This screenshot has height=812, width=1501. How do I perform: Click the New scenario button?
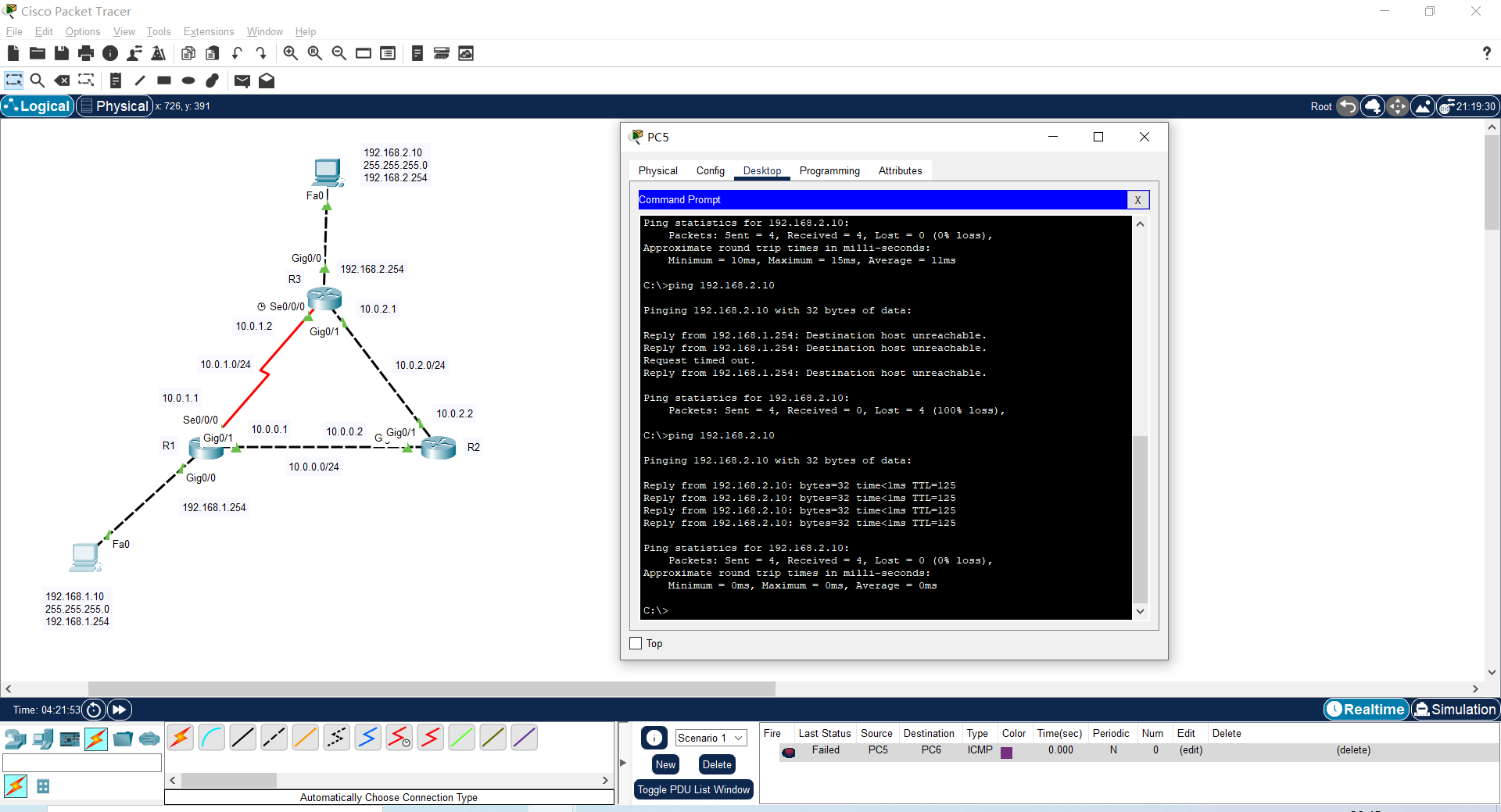click(665, 764)
